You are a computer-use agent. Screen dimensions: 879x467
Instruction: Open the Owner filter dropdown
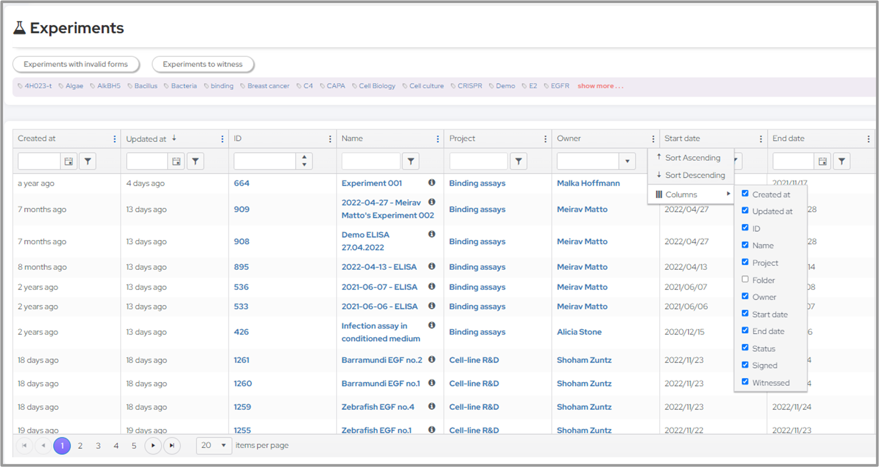627,162
